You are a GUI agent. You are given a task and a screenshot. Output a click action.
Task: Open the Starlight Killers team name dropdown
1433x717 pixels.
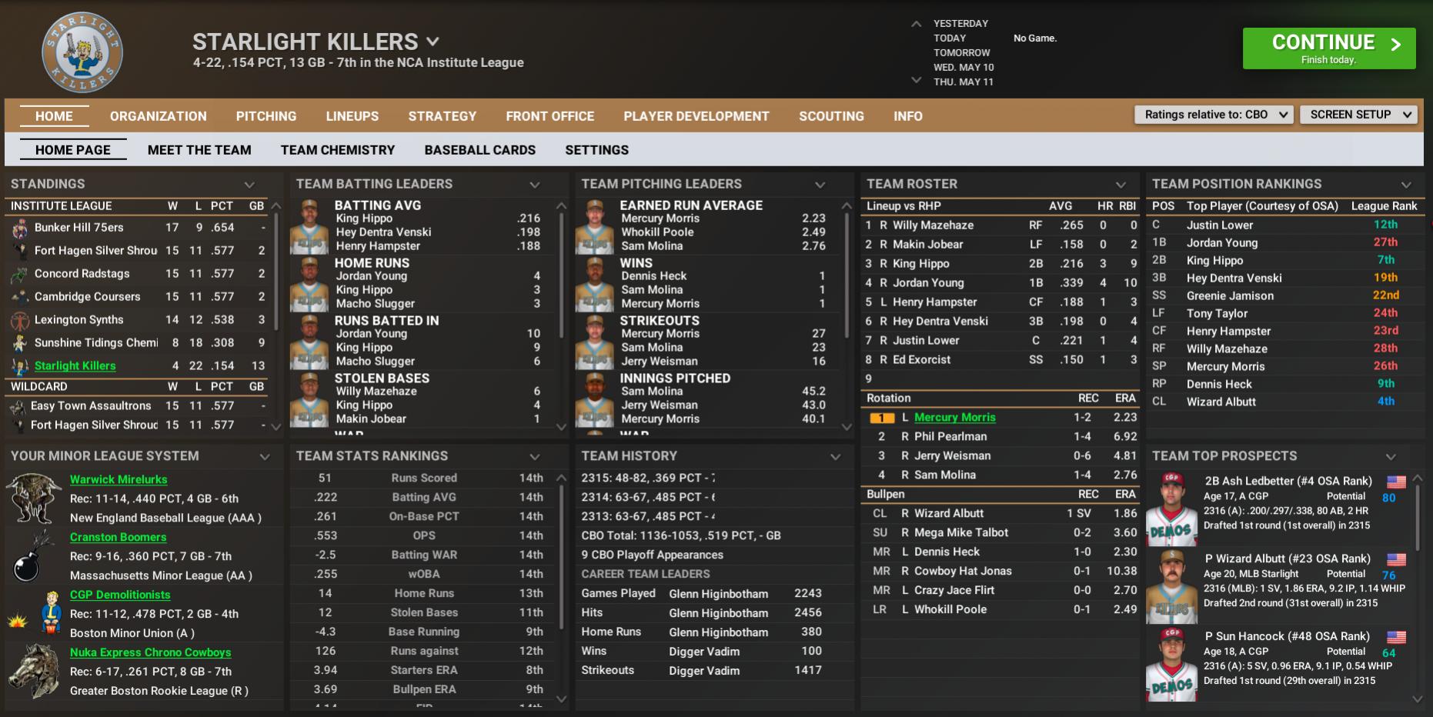coord(433,42)
